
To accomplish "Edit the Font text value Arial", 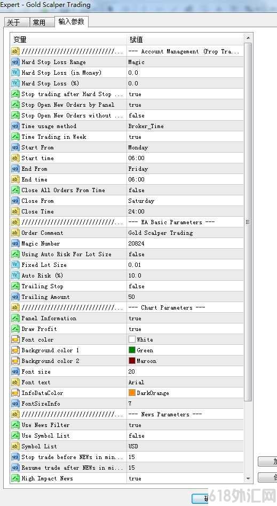I will coord(185,382).
